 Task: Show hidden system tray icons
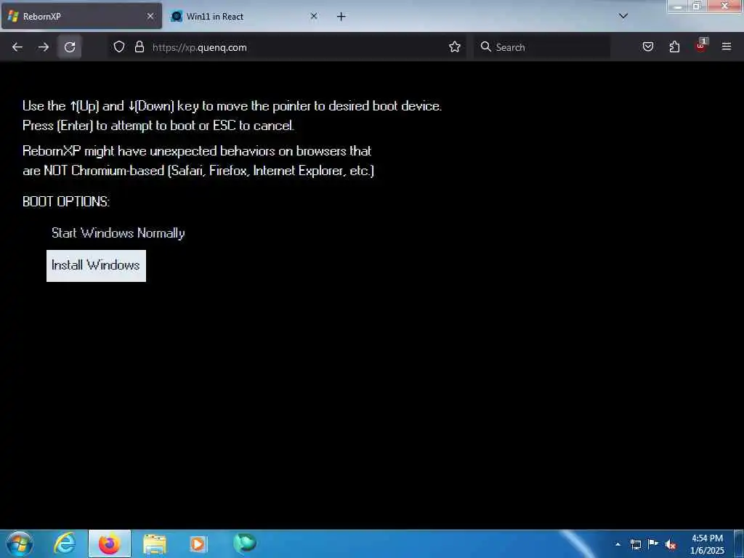click(618, 544)
